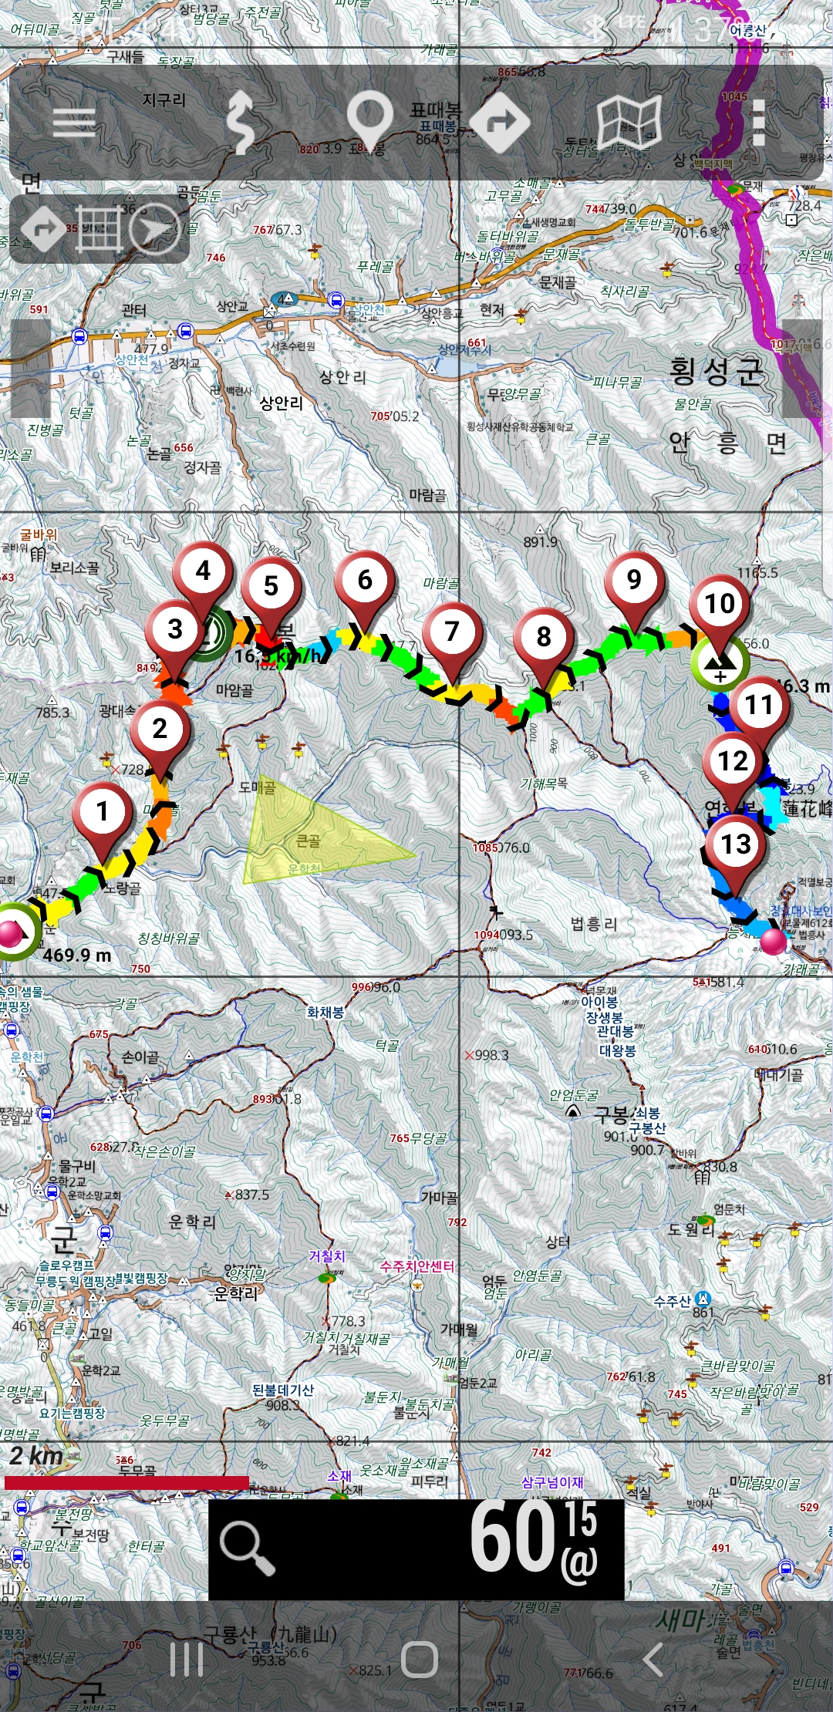Image resolution: width=833 pixels, height=1712 pixels.
Task: Toggle the compass orientation arrow button
Action: click(x=154, y=228)
